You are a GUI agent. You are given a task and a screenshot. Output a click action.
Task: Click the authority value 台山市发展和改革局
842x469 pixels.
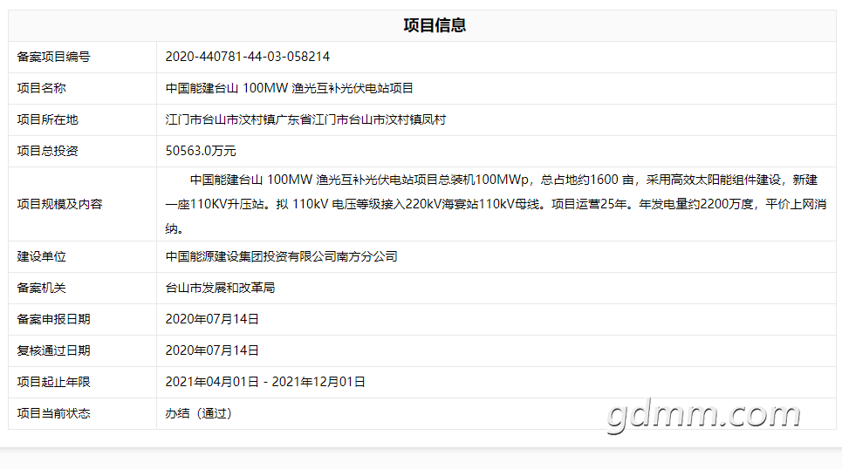[220, 288]
